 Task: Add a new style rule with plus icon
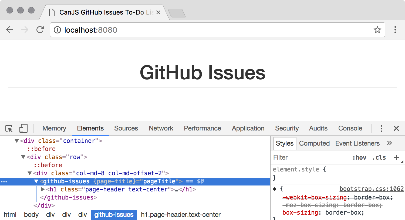coord(396,157)
